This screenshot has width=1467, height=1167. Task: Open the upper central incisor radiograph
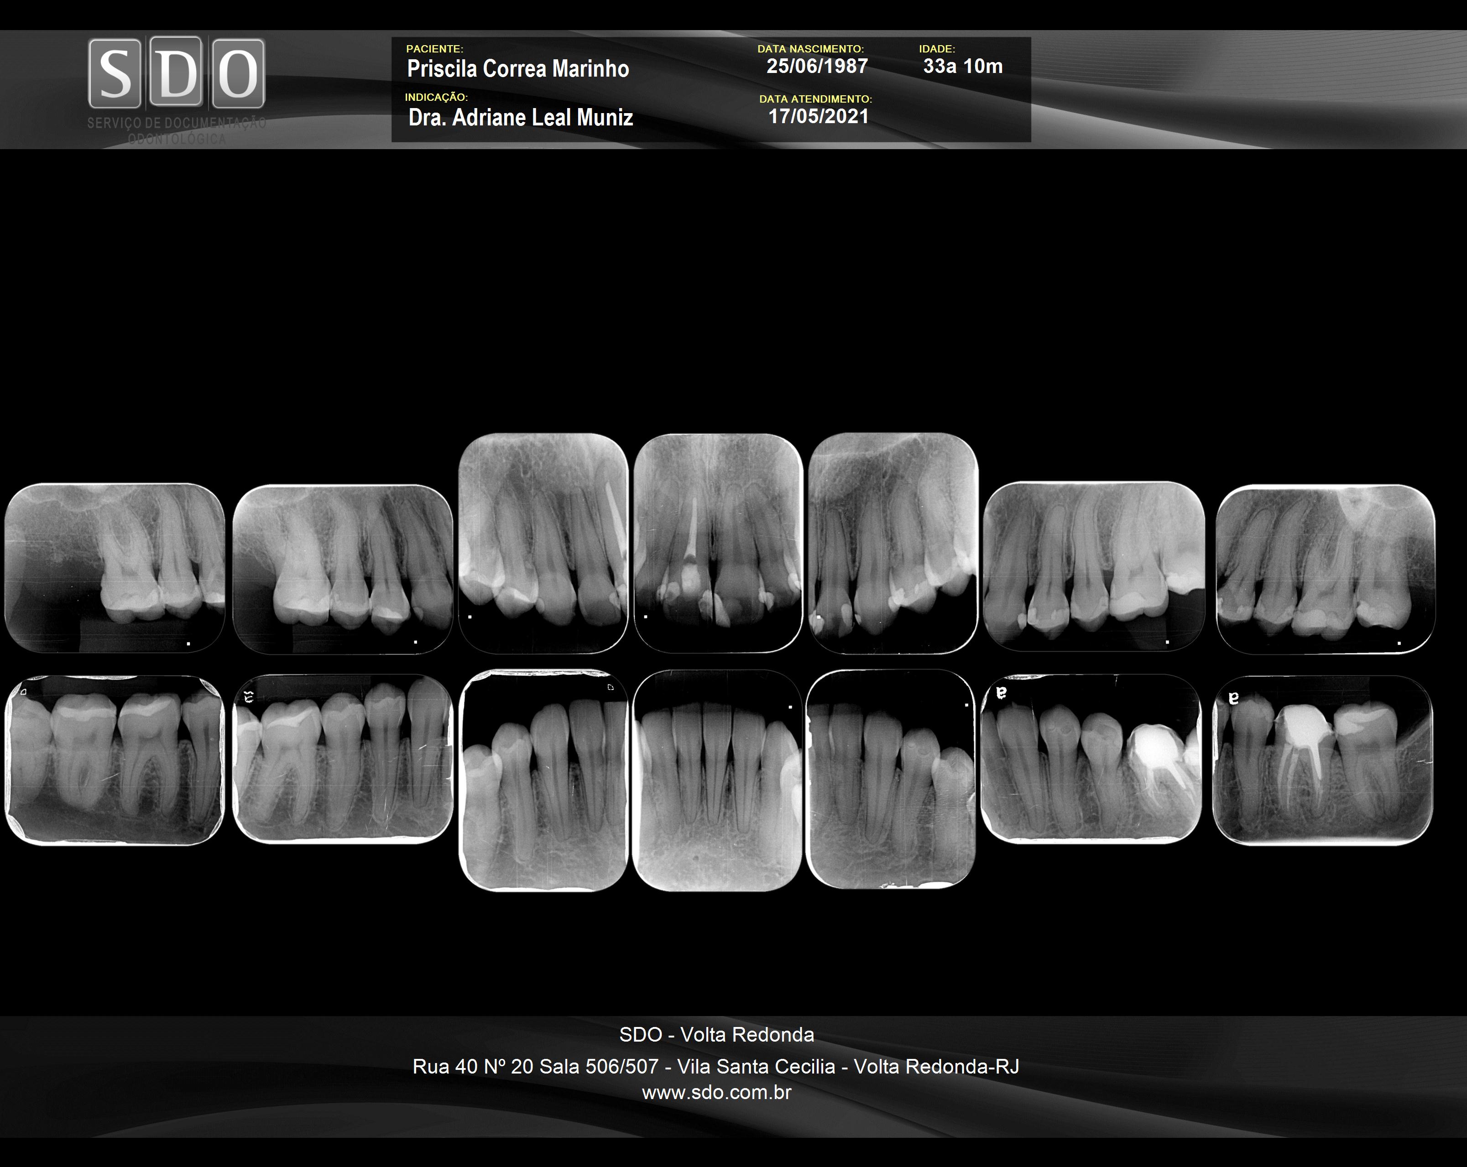pyautogui.click(x=718, y=542)
